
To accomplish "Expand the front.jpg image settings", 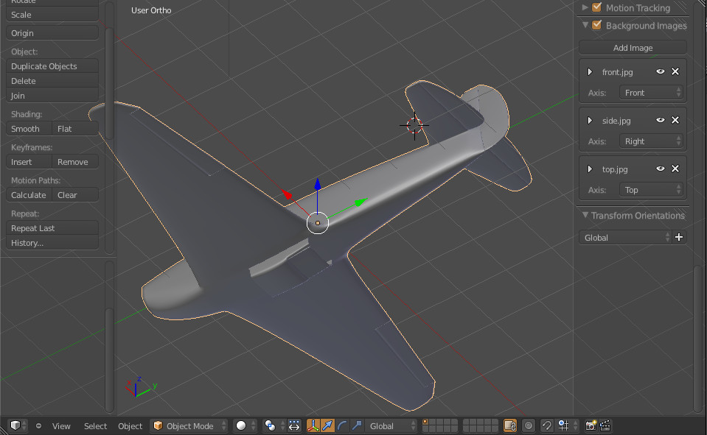I will pyautogui.click(x=590, y=72).
